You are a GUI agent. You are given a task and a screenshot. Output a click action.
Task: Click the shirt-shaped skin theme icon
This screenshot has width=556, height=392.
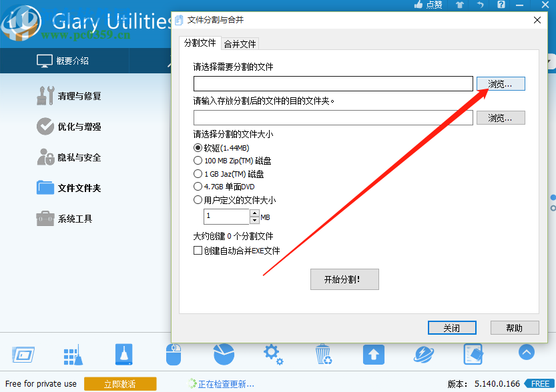(x=460, y=5)
